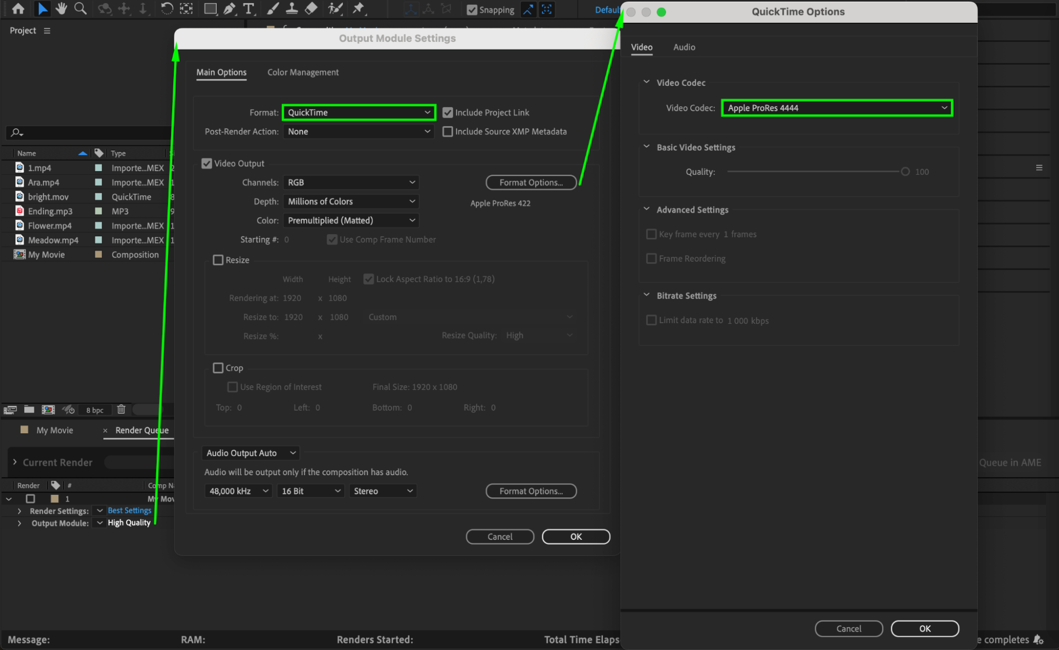
Task: Enable the Resize checkbox
Action: (218, 260)
